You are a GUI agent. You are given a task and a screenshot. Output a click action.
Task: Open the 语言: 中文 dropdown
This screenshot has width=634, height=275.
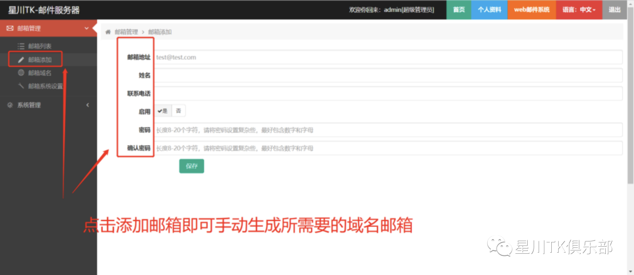pyautogui.click(x=579, y=10)
